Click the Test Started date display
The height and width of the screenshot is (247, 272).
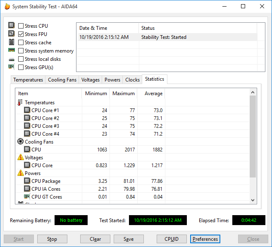point(158,220)
